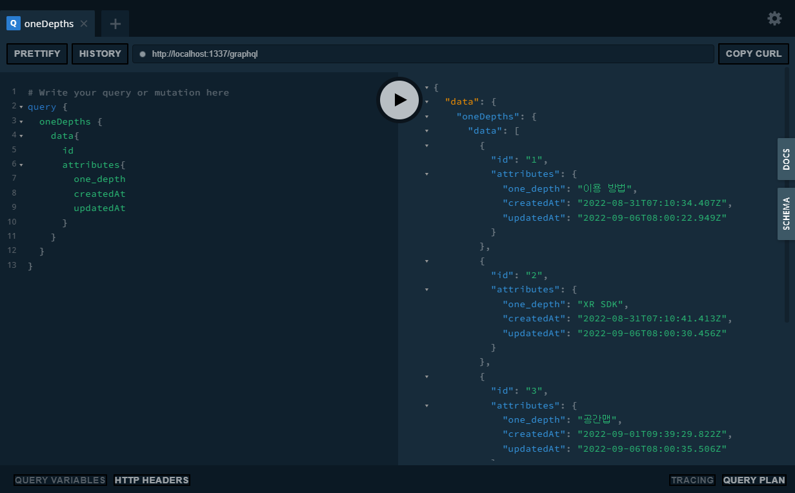
Task: Collapse the object containing id "2"
Action: click(427, 261)
